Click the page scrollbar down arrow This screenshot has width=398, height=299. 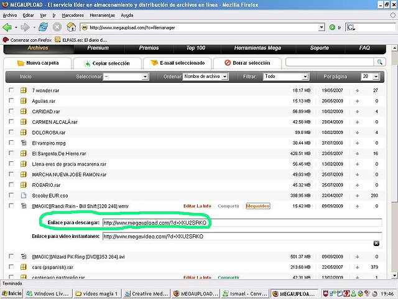pyautogui.click(x=394, y=275)
